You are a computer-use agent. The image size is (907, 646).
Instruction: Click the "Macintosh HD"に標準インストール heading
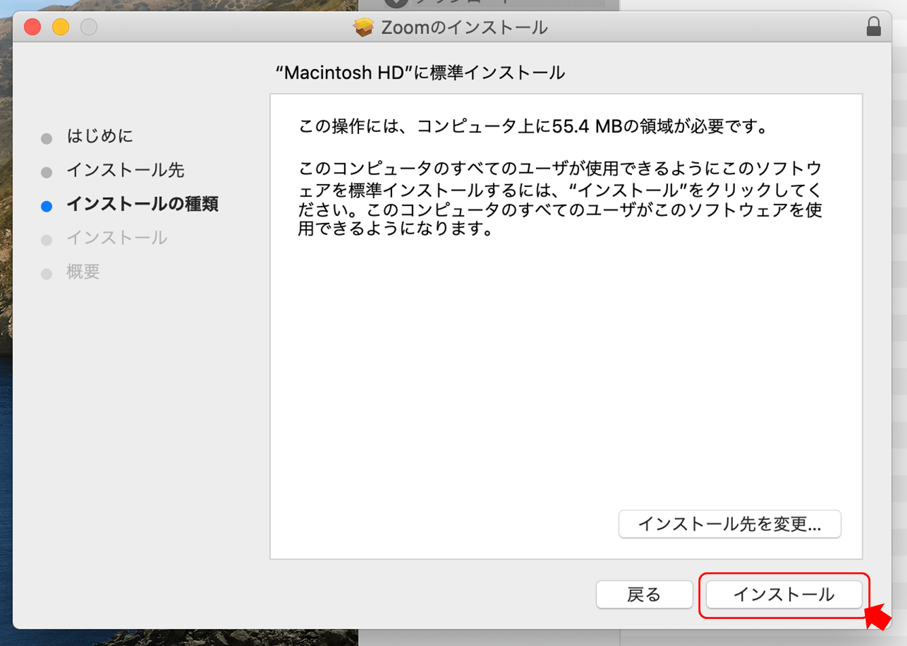420,72
